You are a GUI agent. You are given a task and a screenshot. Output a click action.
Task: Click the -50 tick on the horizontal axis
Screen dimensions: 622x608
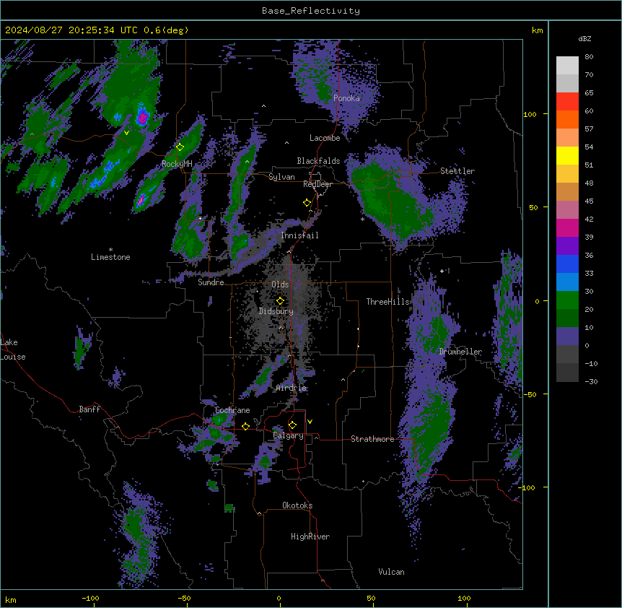coord(184,598)
